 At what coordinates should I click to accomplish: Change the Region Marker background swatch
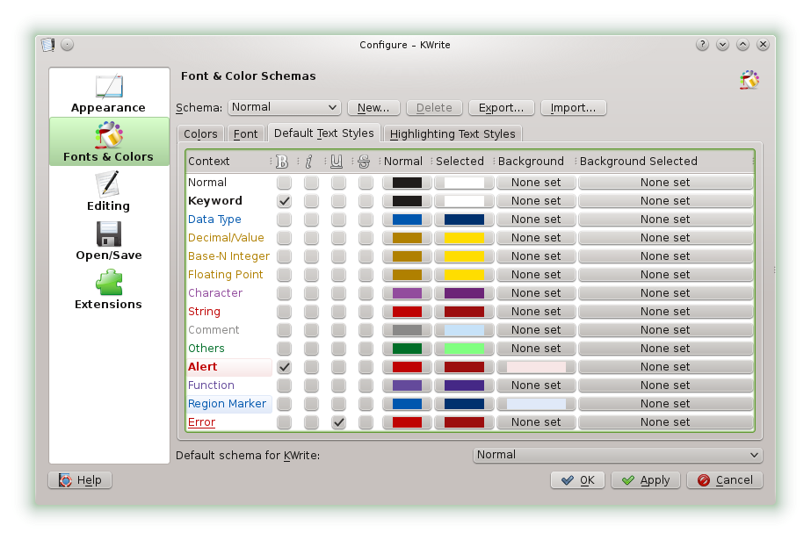click(536, 404)
